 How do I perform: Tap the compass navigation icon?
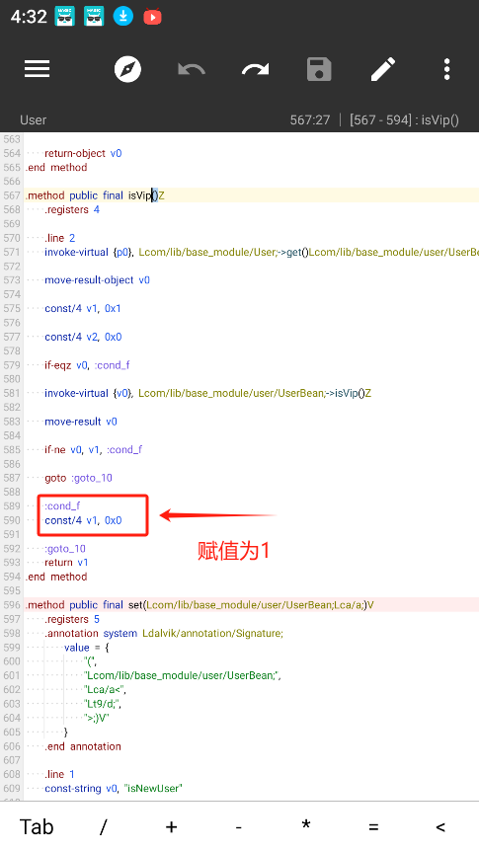pos(127,69)
